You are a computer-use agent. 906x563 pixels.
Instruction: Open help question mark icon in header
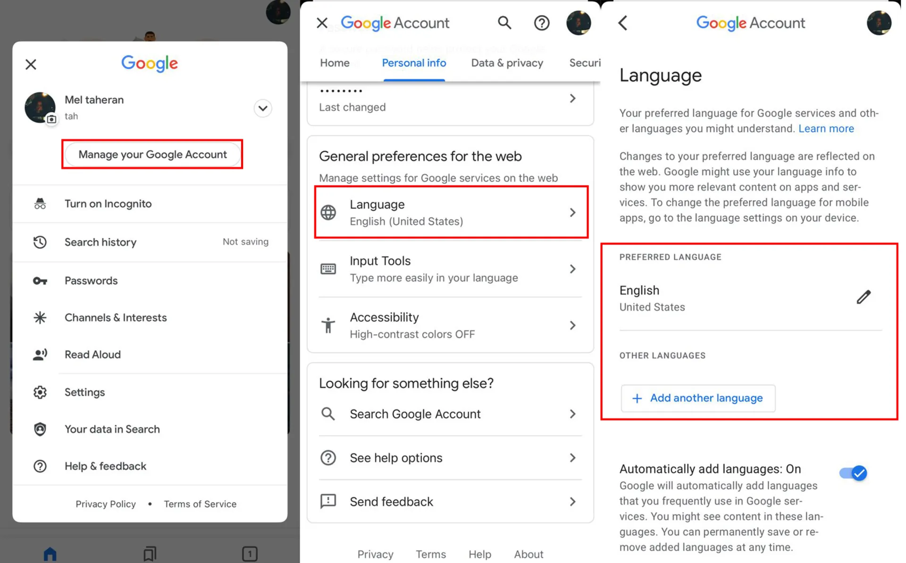tap(541, 23)
